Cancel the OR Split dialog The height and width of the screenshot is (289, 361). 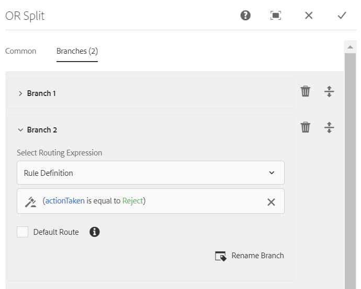tap(309, 16)
